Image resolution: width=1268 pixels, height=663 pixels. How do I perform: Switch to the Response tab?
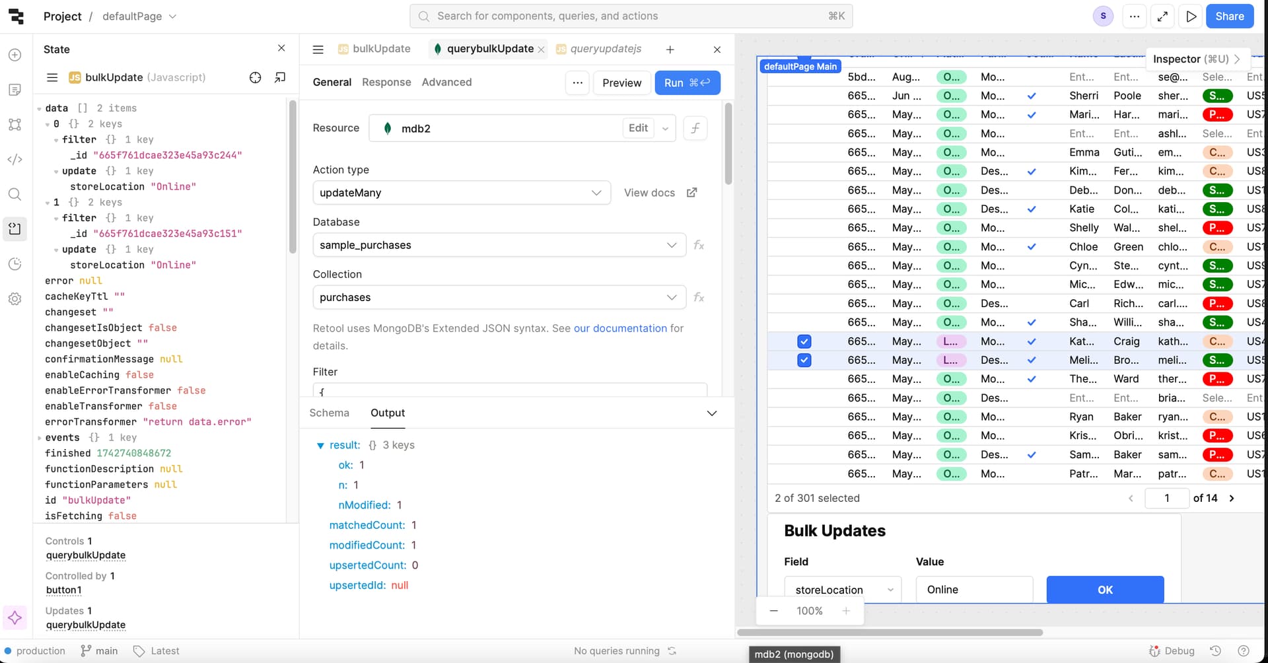tap(386, 82)
